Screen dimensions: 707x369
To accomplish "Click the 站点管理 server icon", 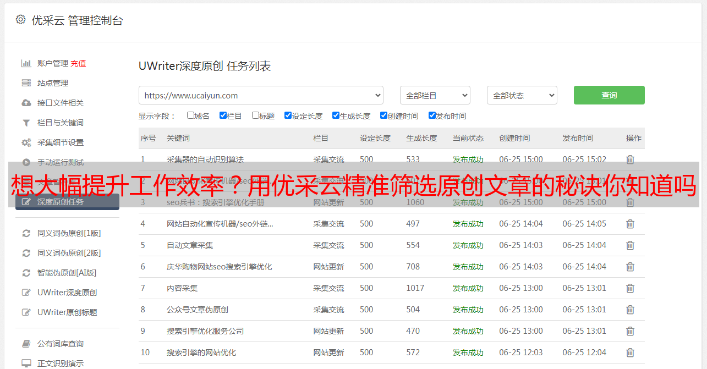I will coord(26,83).
